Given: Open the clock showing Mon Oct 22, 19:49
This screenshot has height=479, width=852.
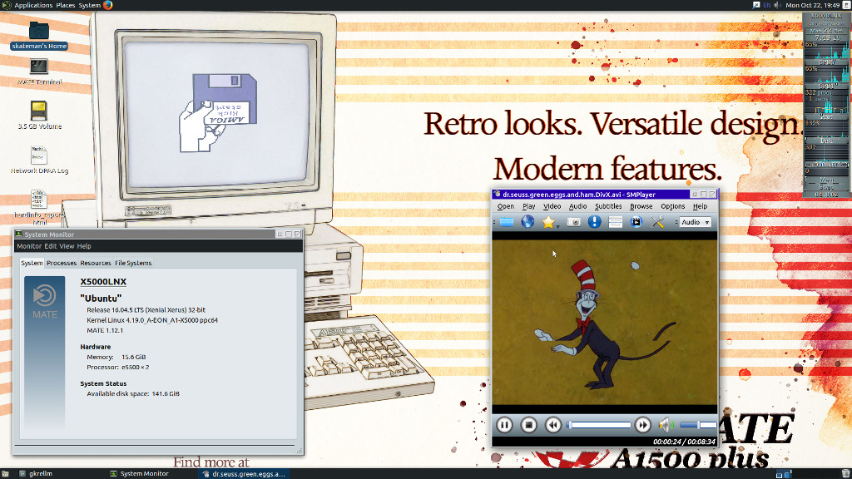Looking at the screenshot, I should tap(813, 5).
